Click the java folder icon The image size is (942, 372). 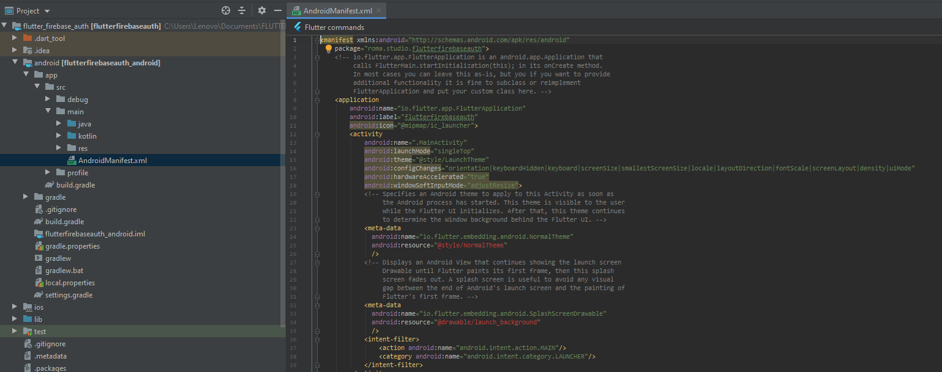tap(71, 124)
